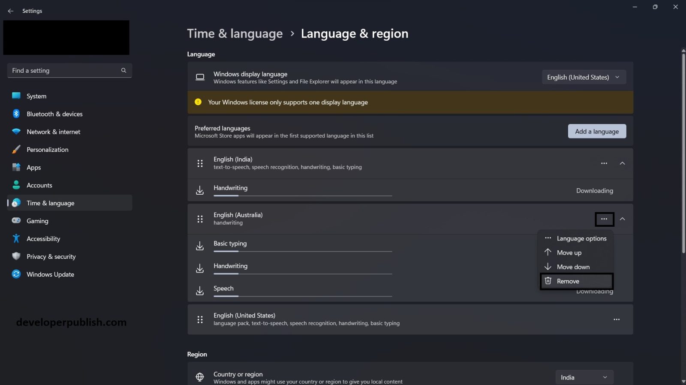The width and height of the screenshot is (686, 385).
Task: Open the Windows display language dropdown
Action: (x=584, y=77)
